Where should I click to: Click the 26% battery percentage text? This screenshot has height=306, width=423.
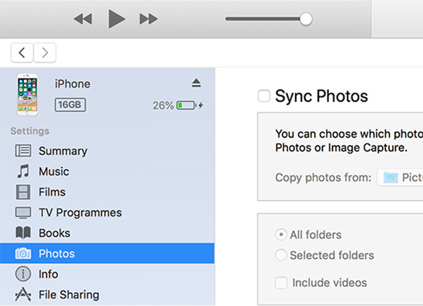163,105
